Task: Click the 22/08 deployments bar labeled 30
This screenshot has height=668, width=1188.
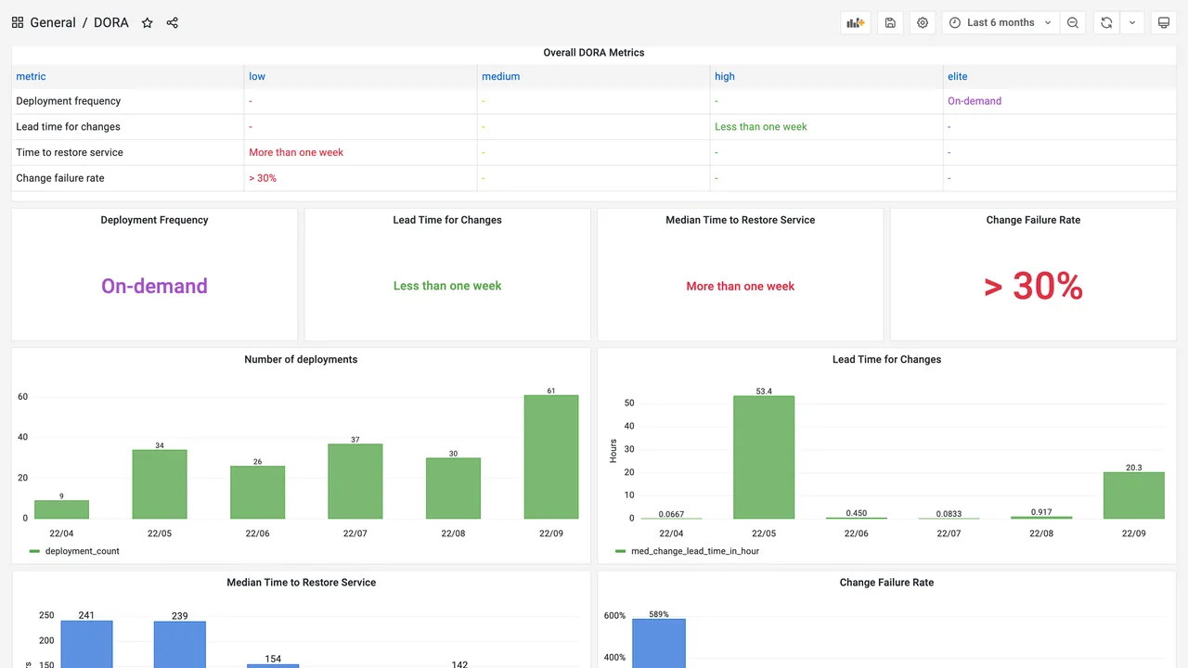Action: 453,488
